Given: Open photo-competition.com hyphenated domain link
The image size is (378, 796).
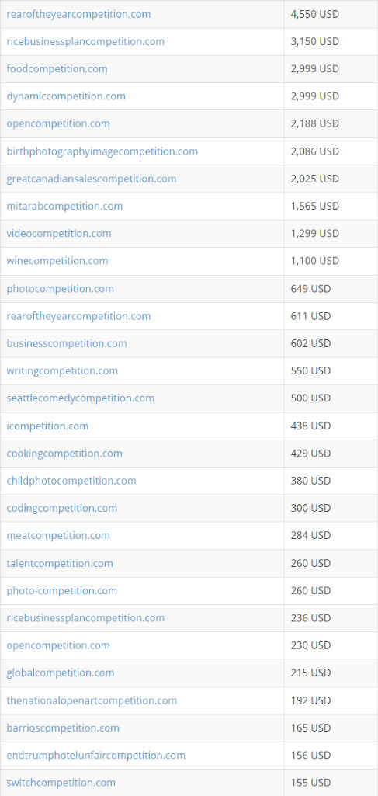Looking at the screenshot, I should pyautogui.click(x=61, y=590).
